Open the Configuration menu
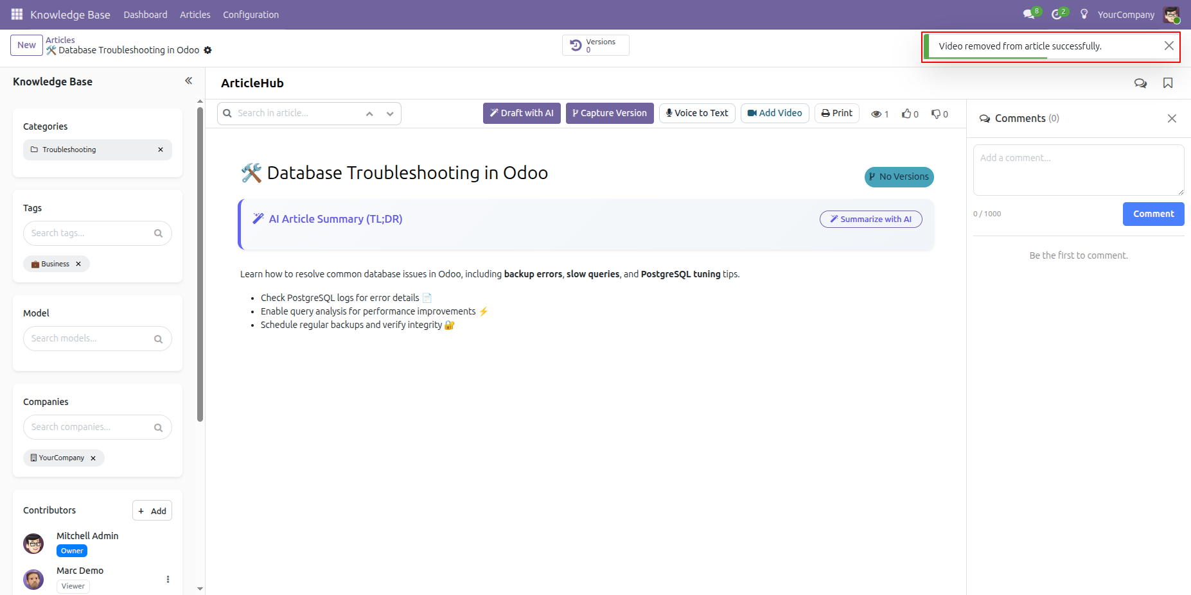 click(x=251, y=14)
